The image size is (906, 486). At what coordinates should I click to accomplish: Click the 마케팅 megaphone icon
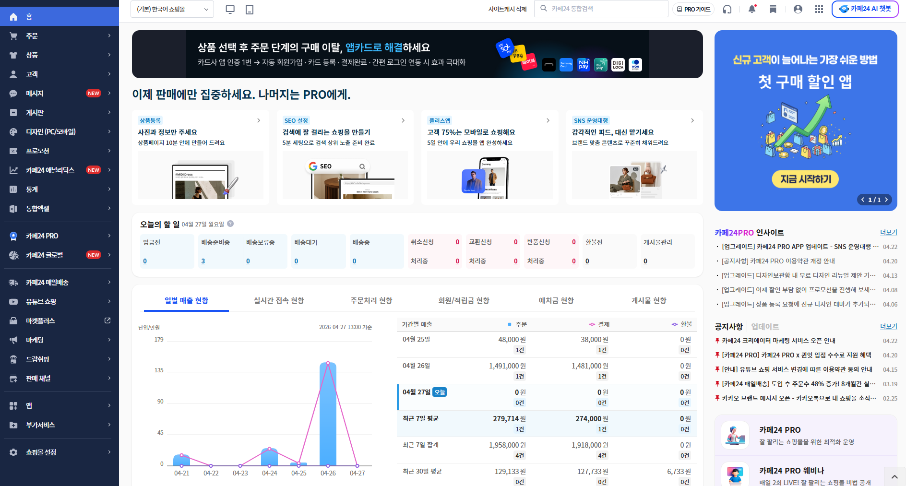pos(13,340)
